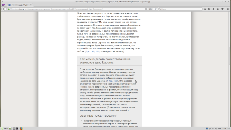This screenshot has height=130, width=231.
Task: Open the volume control in system tray
Action: click(216, 128)
